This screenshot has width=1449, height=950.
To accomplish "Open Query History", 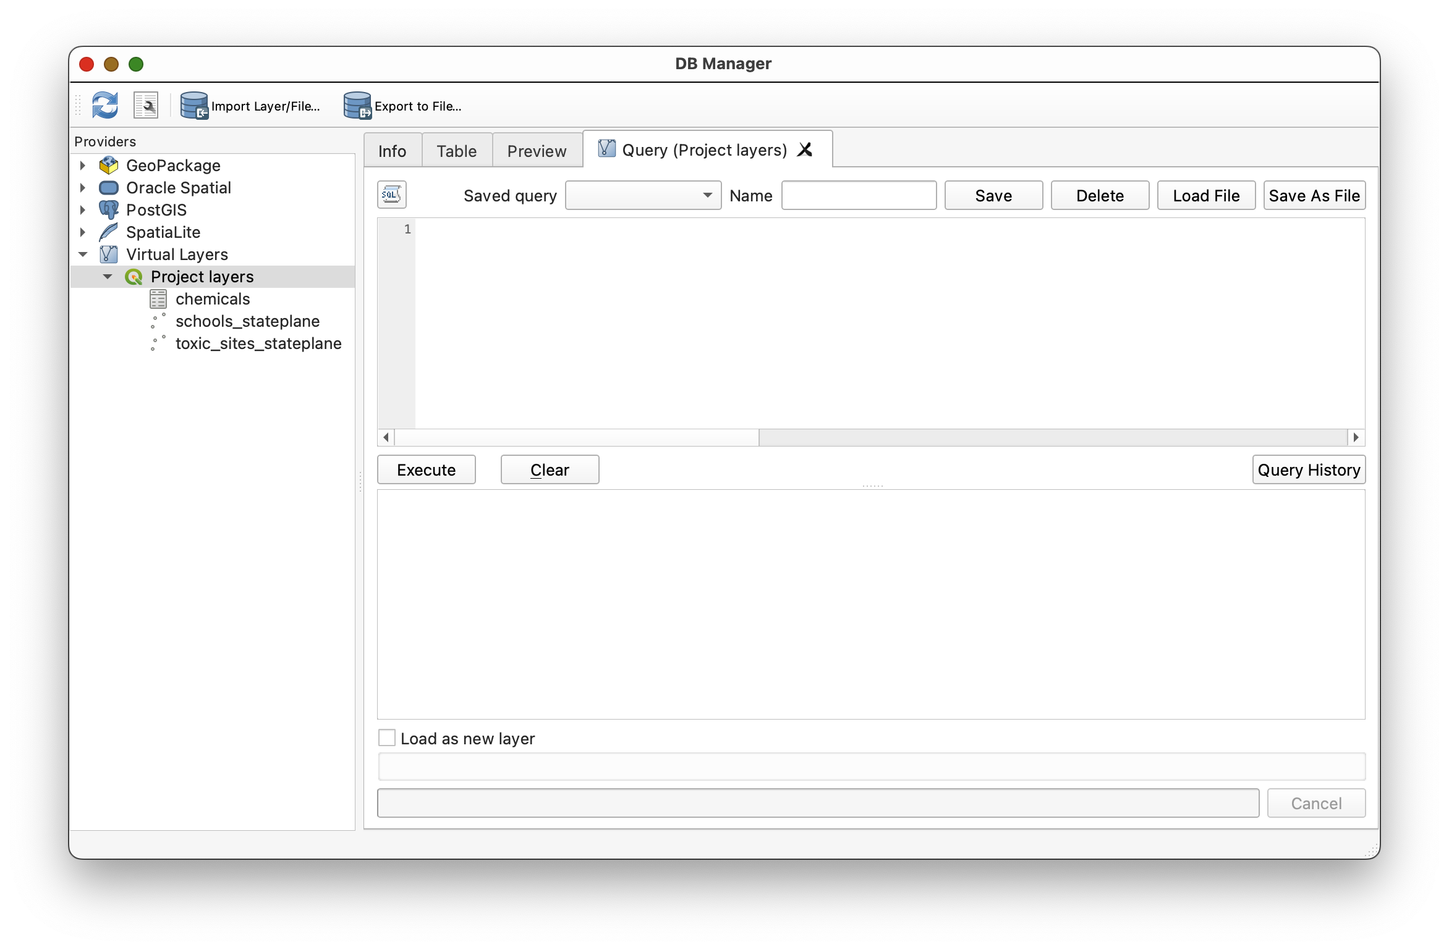I will click(x=1308, y=470).
